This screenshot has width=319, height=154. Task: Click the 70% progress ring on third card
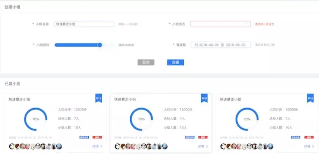[x=247, y=119]
